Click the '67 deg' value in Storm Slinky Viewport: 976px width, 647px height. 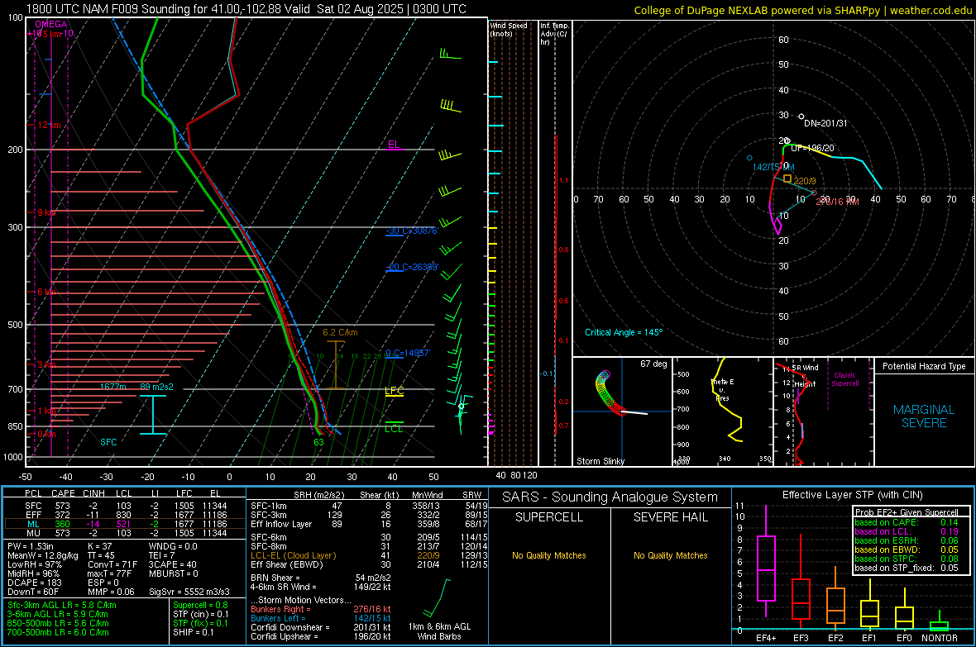tap(653, 364)
